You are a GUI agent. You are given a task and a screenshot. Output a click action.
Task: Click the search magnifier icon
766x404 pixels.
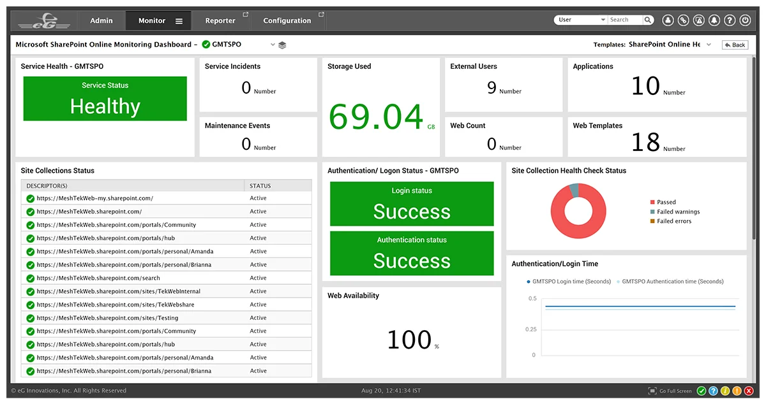(x=648, y=20)
